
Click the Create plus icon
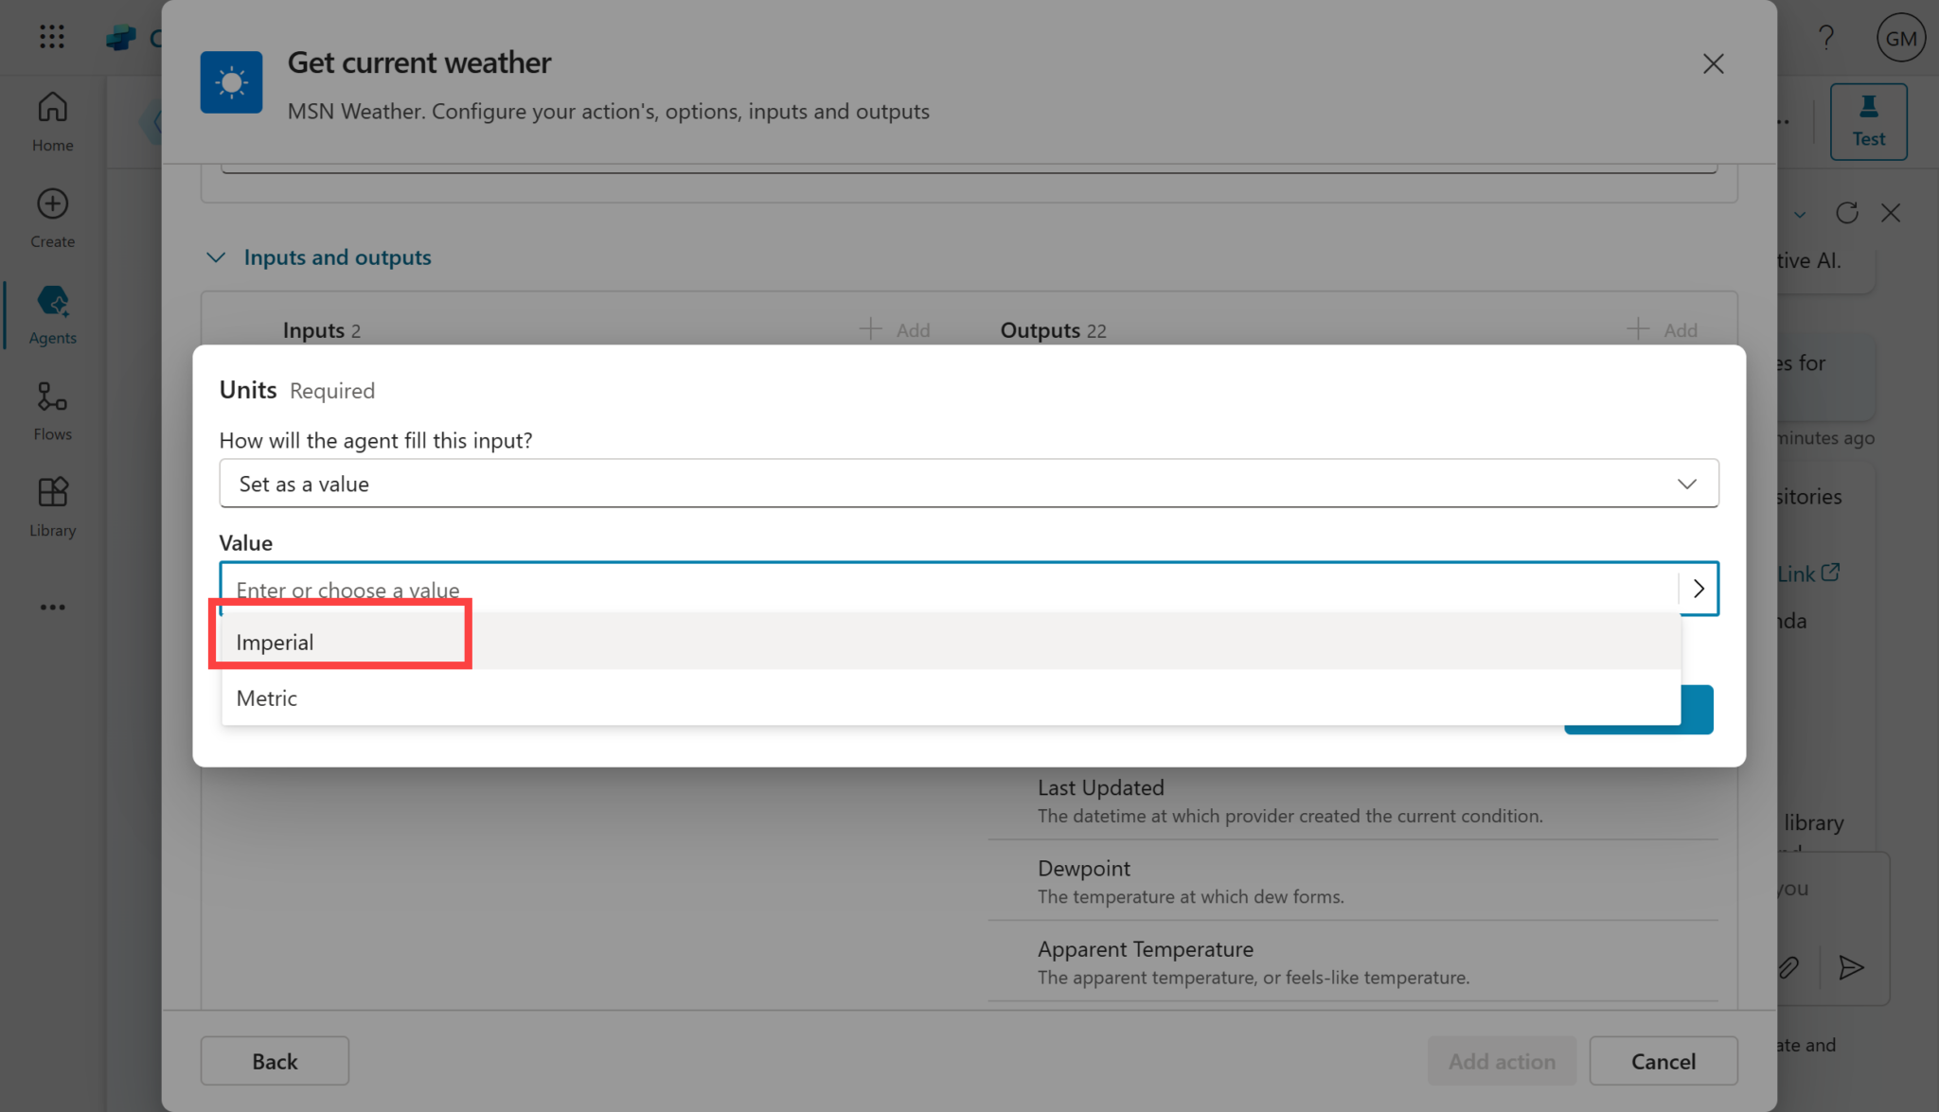[x=52, y=204]
